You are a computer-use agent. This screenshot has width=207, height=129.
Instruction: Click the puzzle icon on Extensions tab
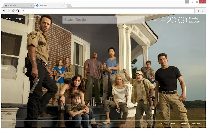click(x=6, y=5)
